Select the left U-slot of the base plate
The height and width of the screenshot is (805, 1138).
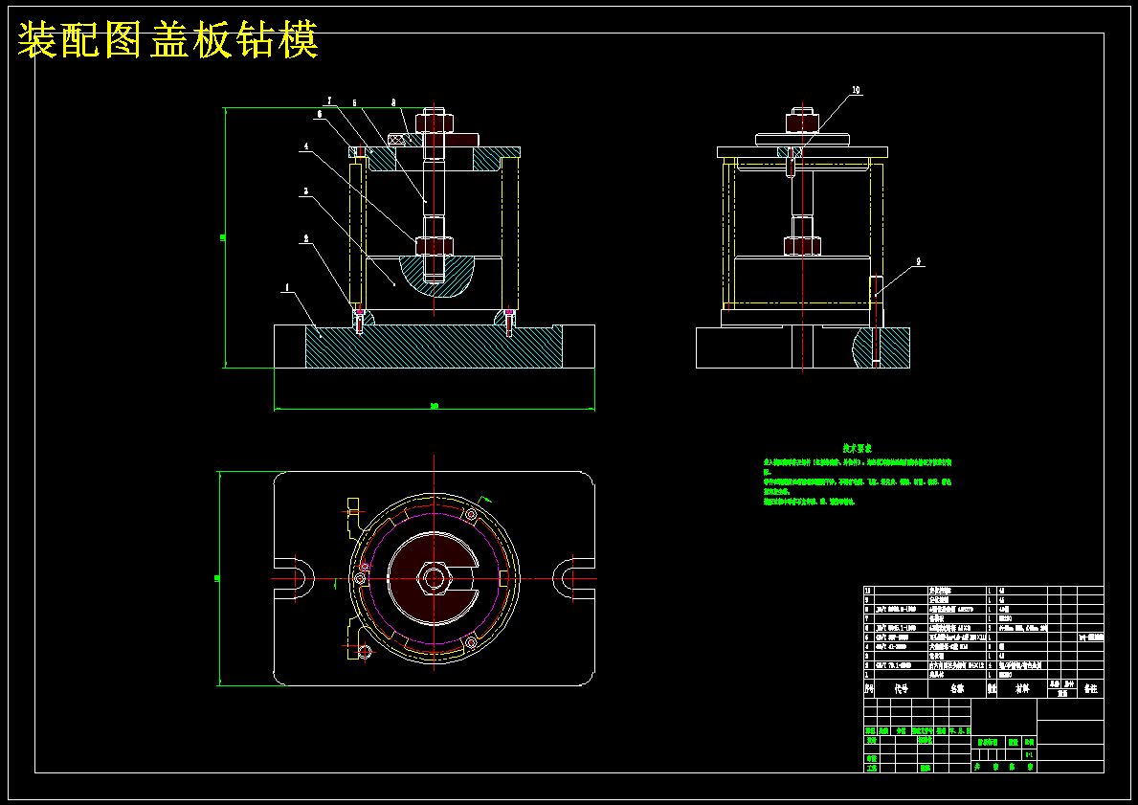tap(294, 578)
